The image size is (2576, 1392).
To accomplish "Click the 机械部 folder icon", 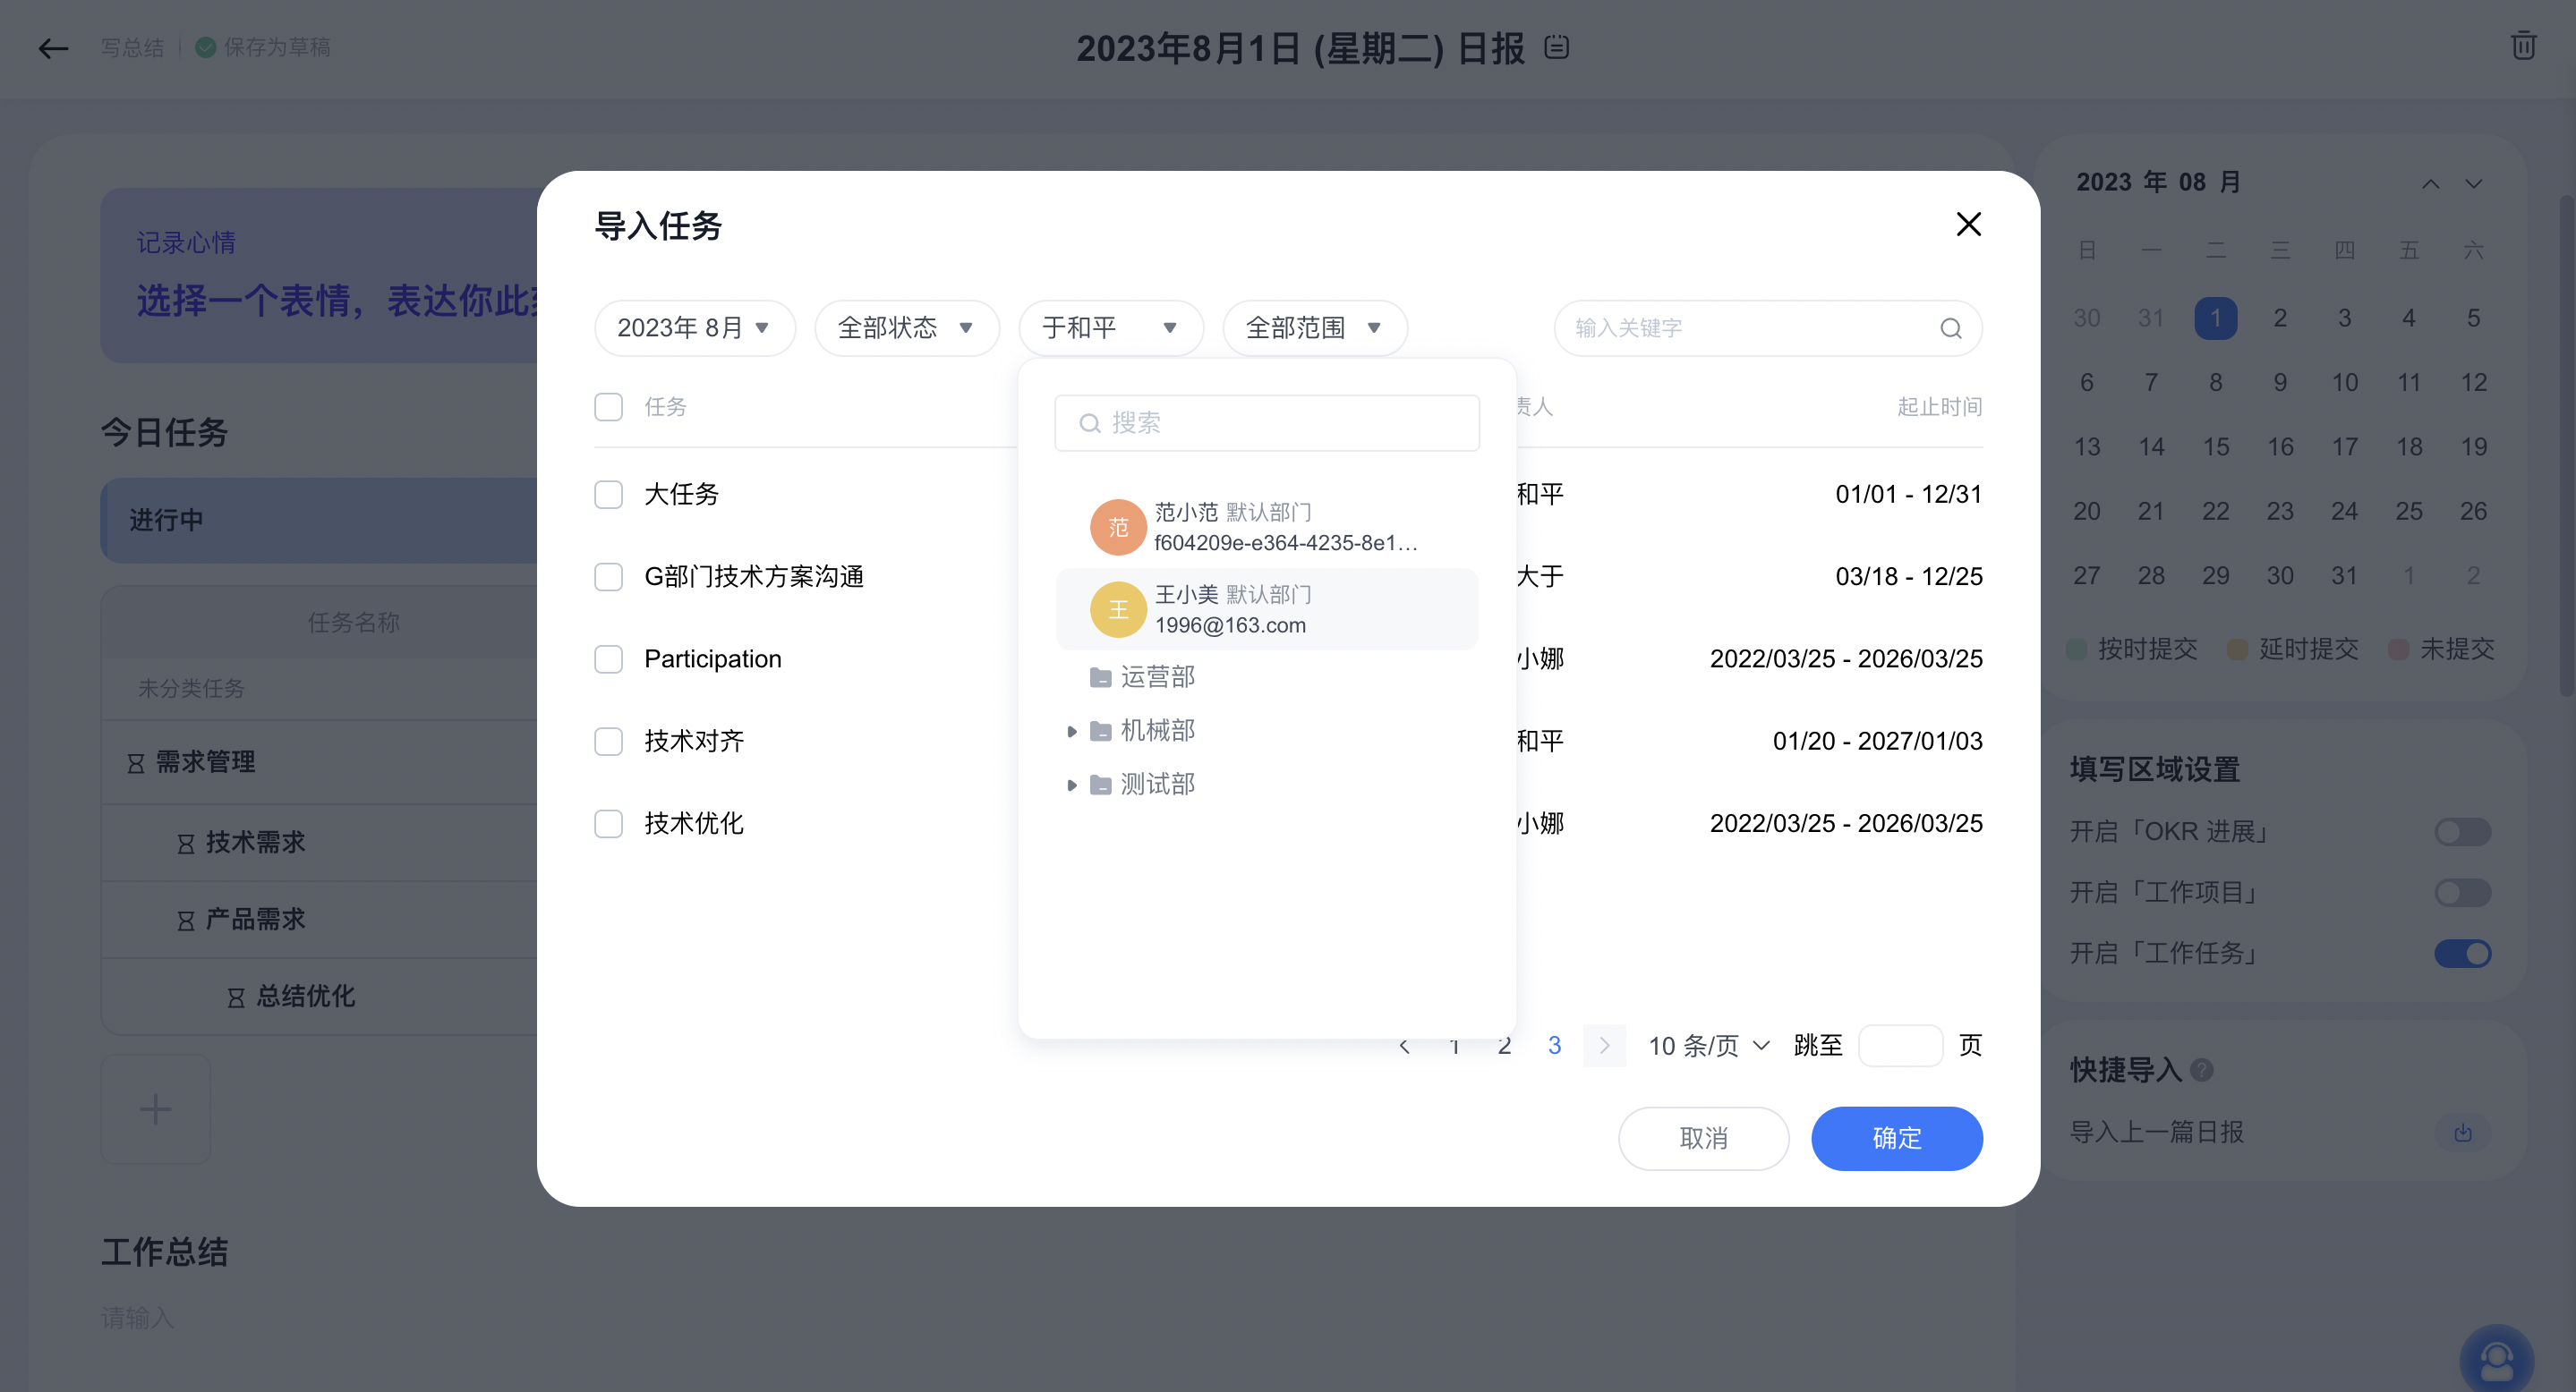I will 1100,731.
